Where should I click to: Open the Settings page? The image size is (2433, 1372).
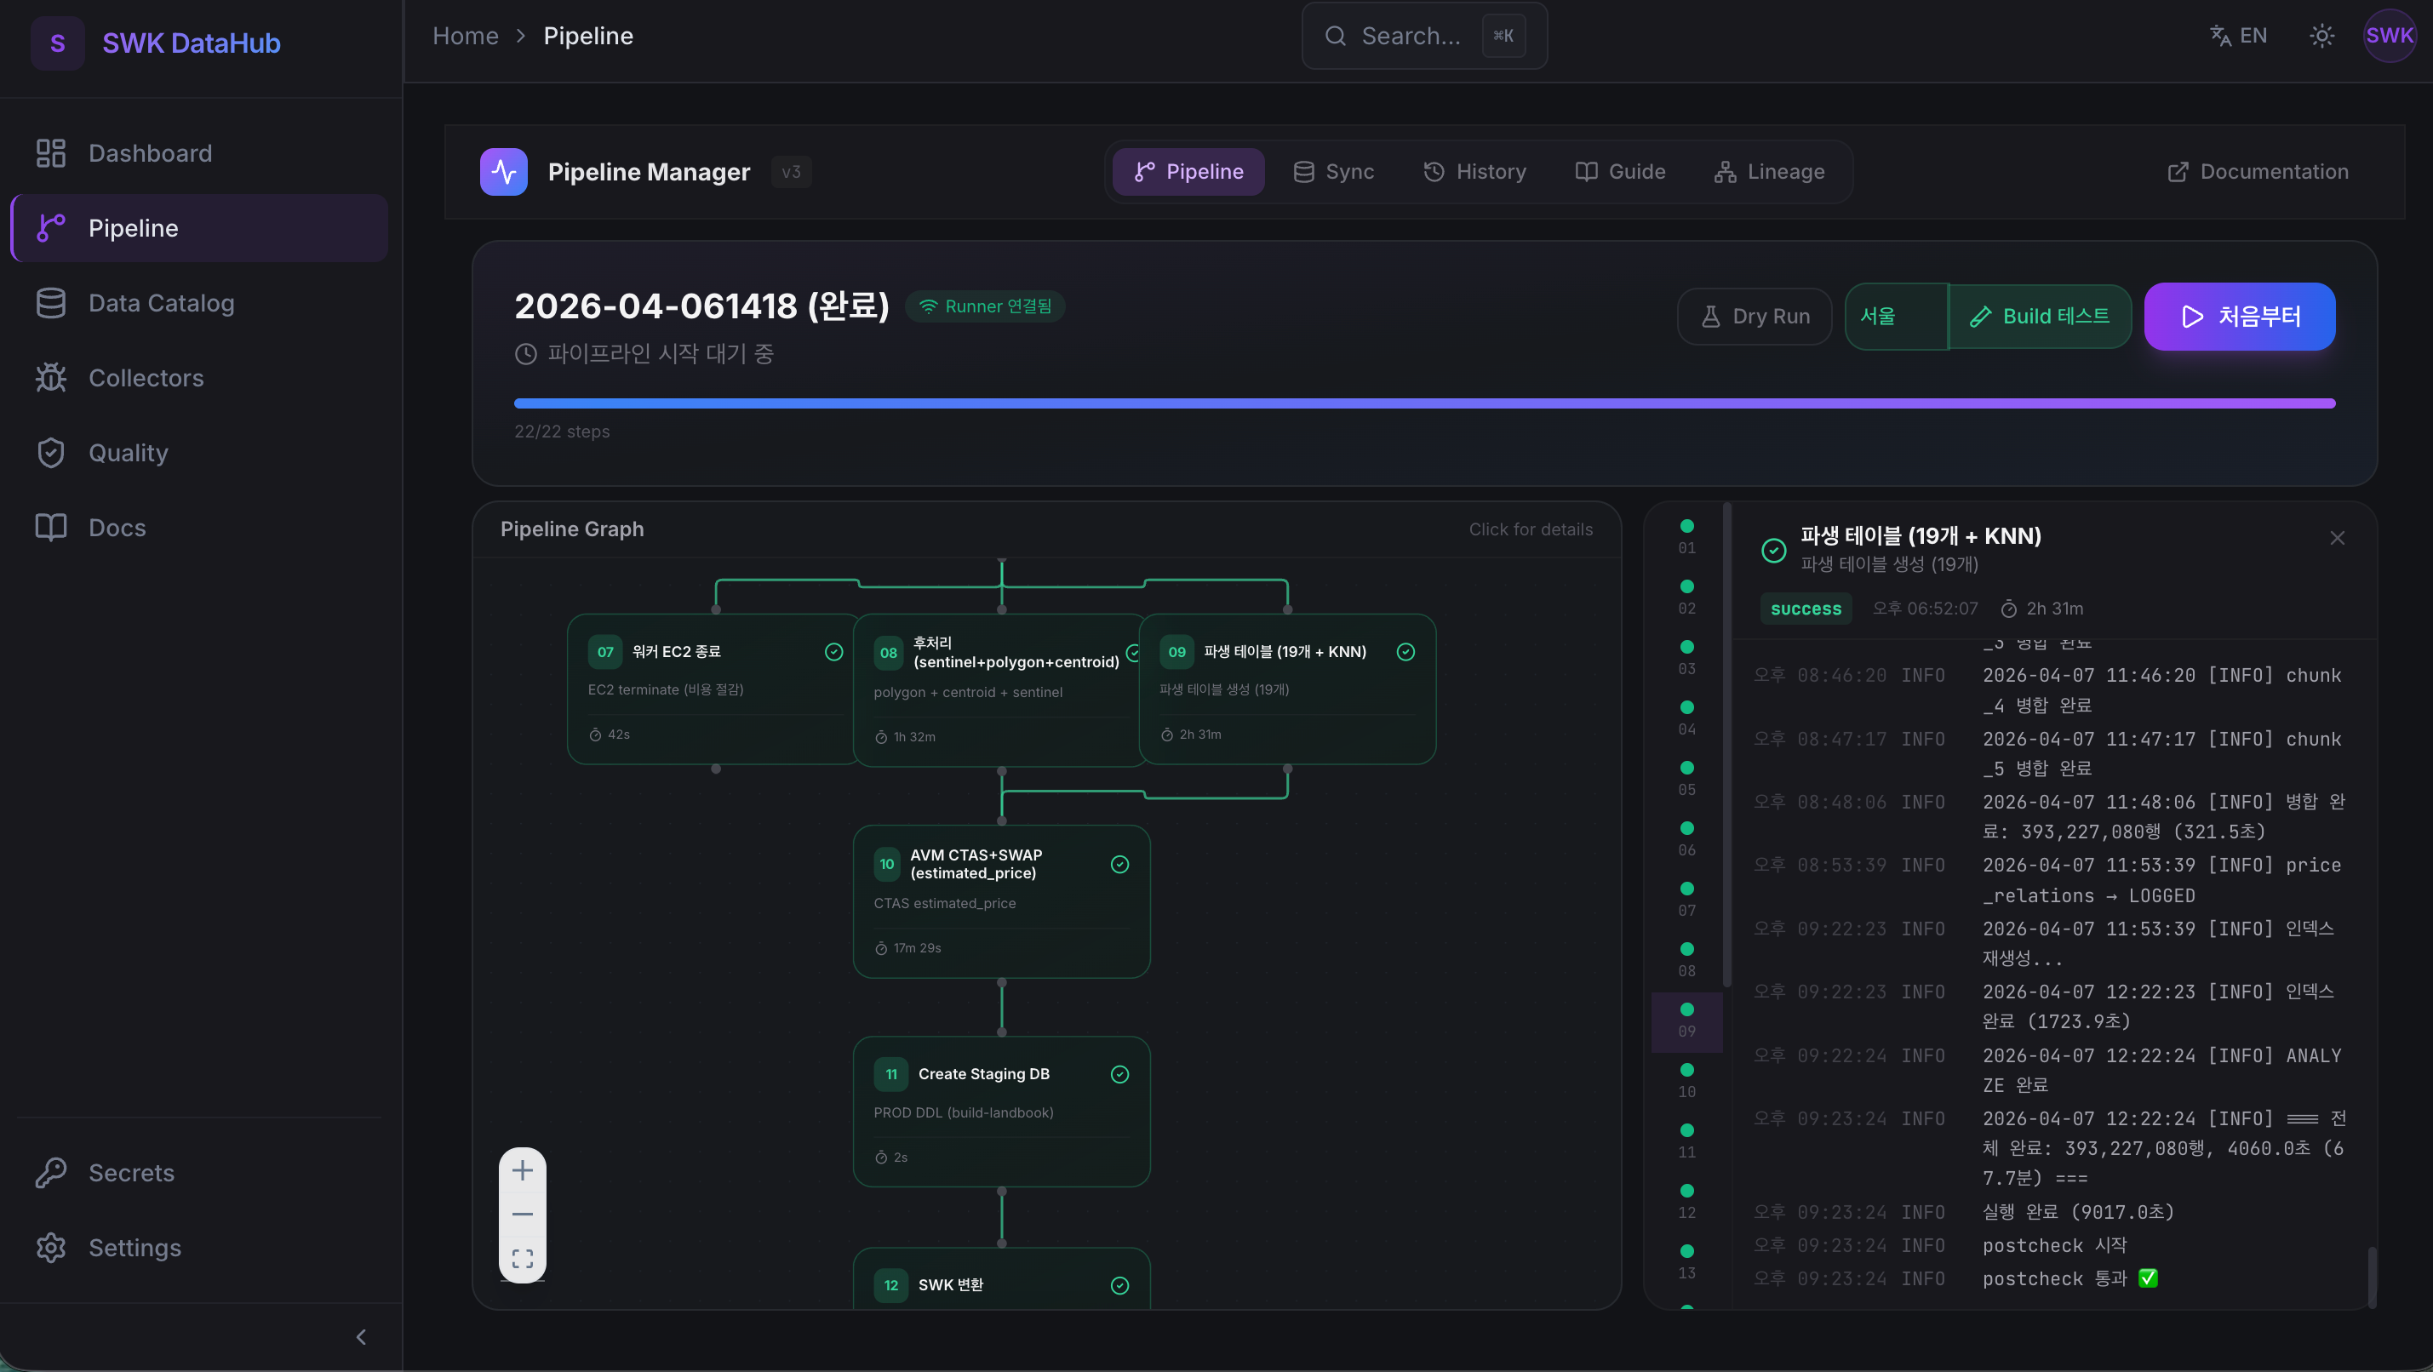199,1248
